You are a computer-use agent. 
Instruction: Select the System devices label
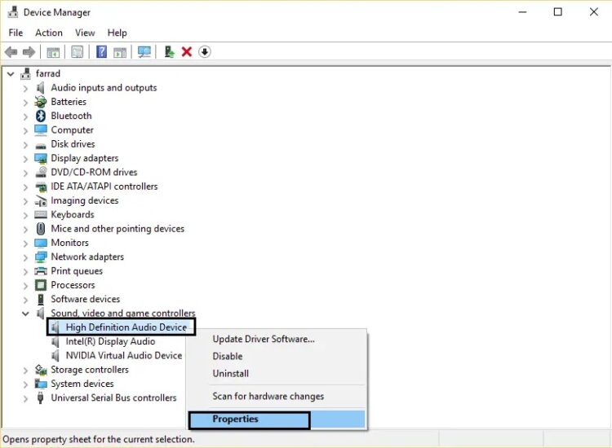[82, 384]
